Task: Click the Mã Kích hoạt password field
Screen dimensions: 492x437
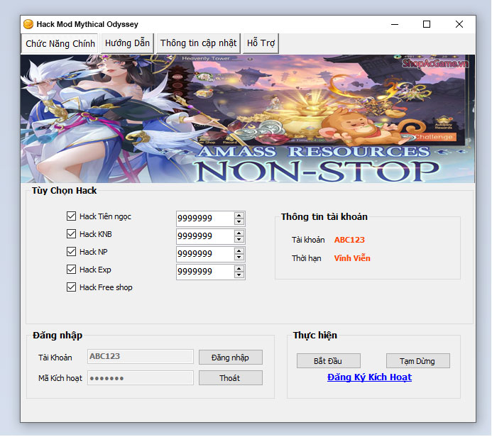Action: (141, 378)
